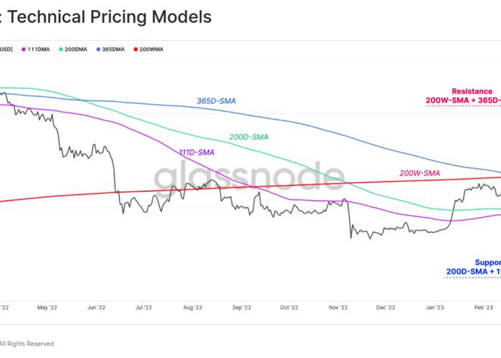Click the 200W-SMA line annotation
Screen dimensions: 501x358
click(x=420, y=173)
